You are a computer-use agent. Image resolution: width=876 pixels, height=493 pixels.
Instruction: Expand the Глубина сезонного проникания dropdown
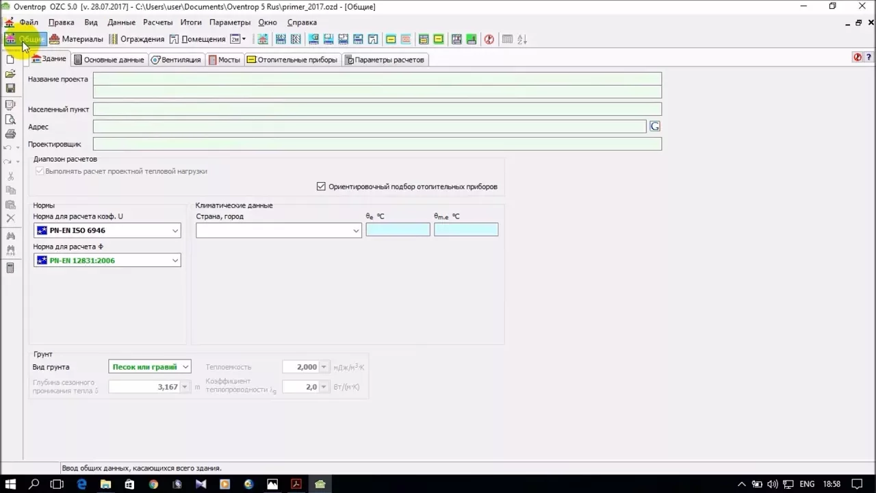point(186,387)
